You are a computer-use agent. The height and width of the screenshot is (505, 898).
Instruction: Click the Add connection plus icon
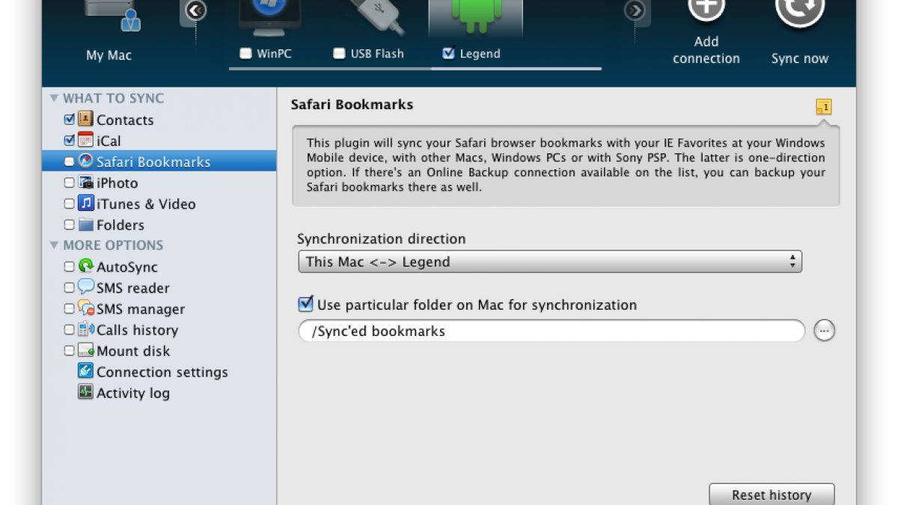pos(706,10)
